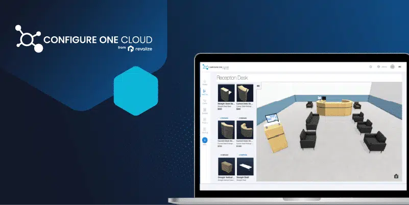
Task: Tick Compare checkbox above Straight Shelf item
Action: (x=237, y=155)
